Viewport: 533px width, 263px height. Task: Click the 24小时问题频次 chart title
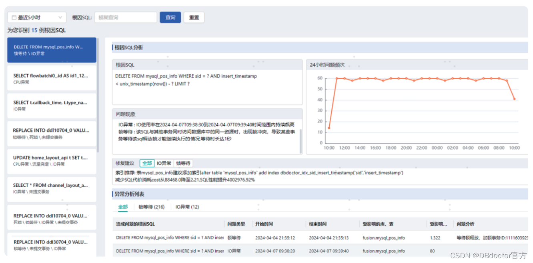327,65
